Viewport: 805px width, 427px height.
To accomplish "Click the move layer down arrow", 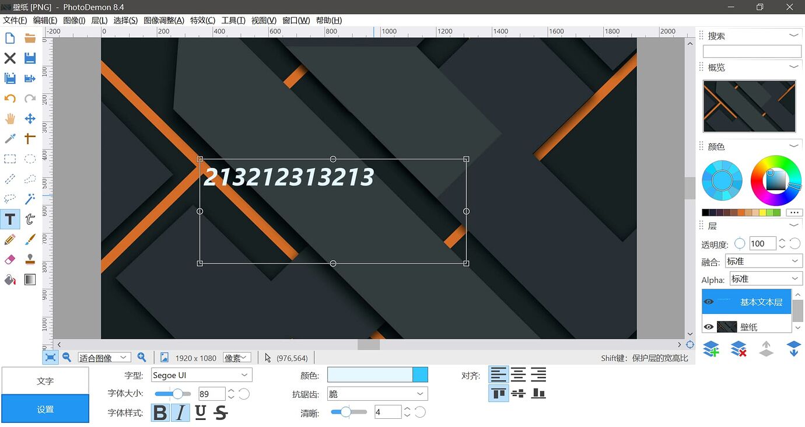I will coord(793,349).
